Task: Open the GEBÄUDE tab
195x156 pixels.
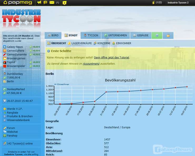Action: pyautogui.click(x=141, y=35)
